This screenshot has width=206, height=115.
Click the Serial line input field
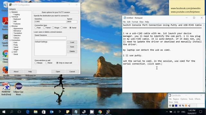coord(50,22)
